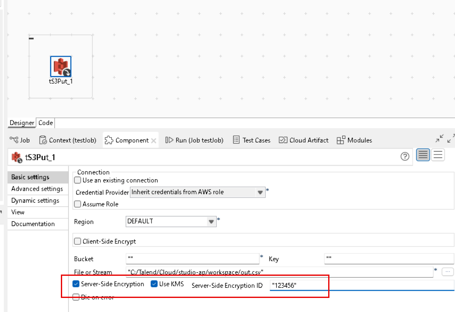Open the Region DEFAULT dropdown

pyautogui.click(x=171, y=221)
